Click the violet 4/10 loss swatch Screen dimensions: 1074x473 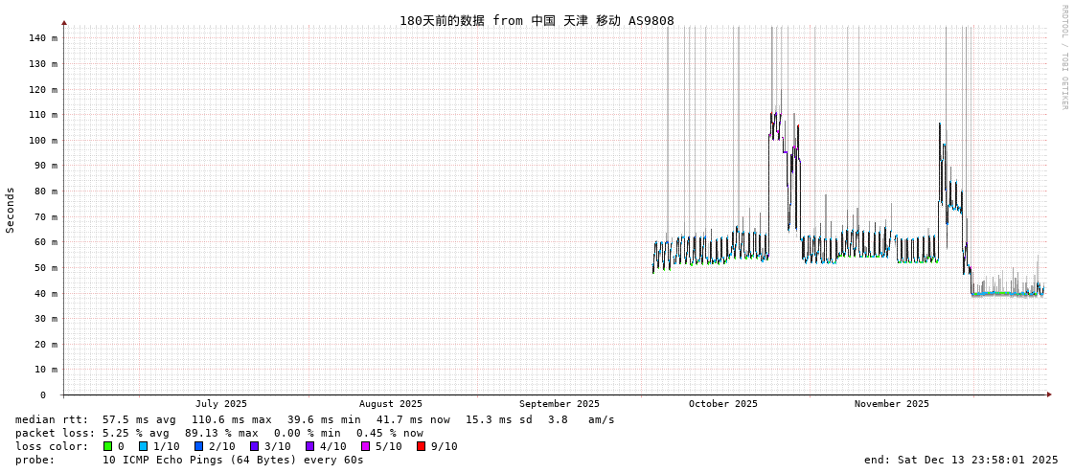(309, 446)
